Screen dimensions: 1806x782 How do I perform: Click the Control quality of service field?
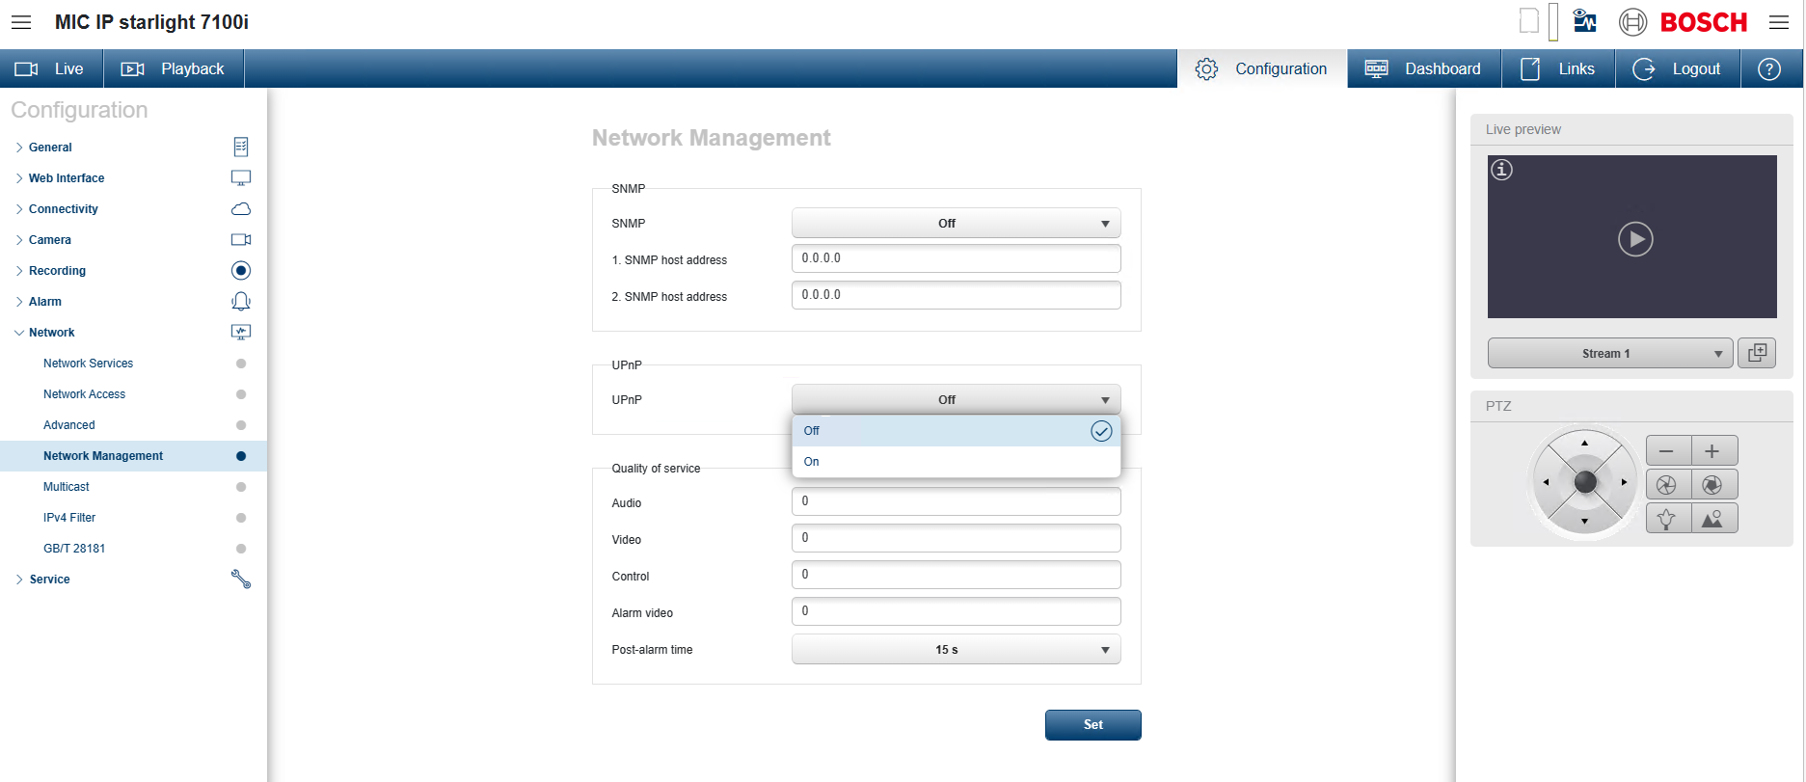[x=957, y=575]
